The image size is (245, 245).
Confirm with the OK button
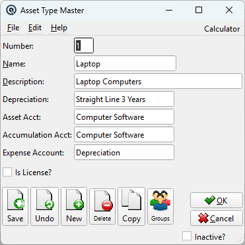coord(217,200)
